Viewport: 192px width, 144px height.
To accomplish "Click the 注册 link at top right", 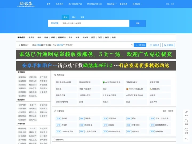I will click(x=172, y=4).
